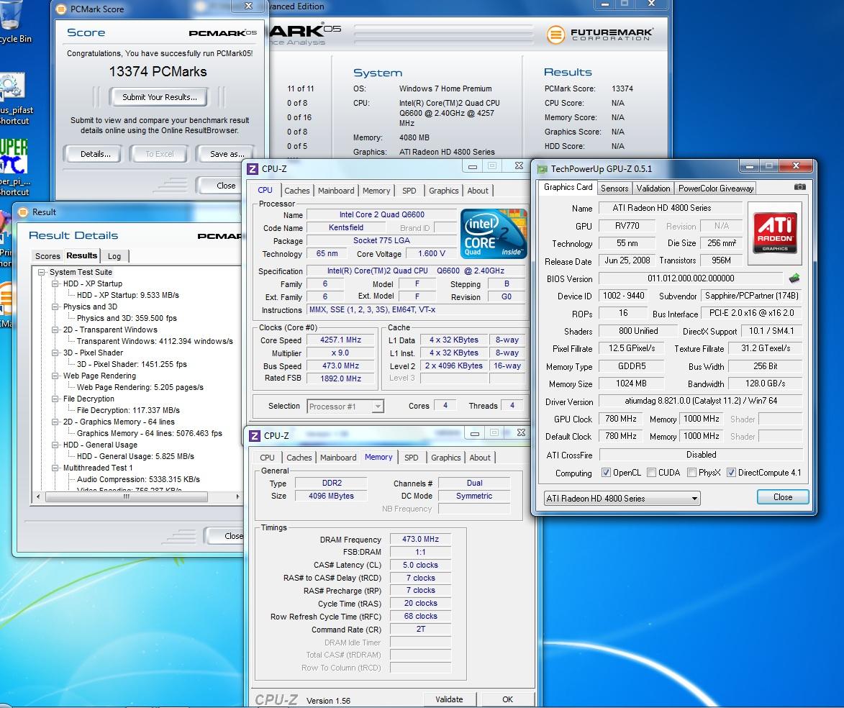Click Submit Your Results button
The width and height of the screenshot is (844, 708).
point(159,97)
